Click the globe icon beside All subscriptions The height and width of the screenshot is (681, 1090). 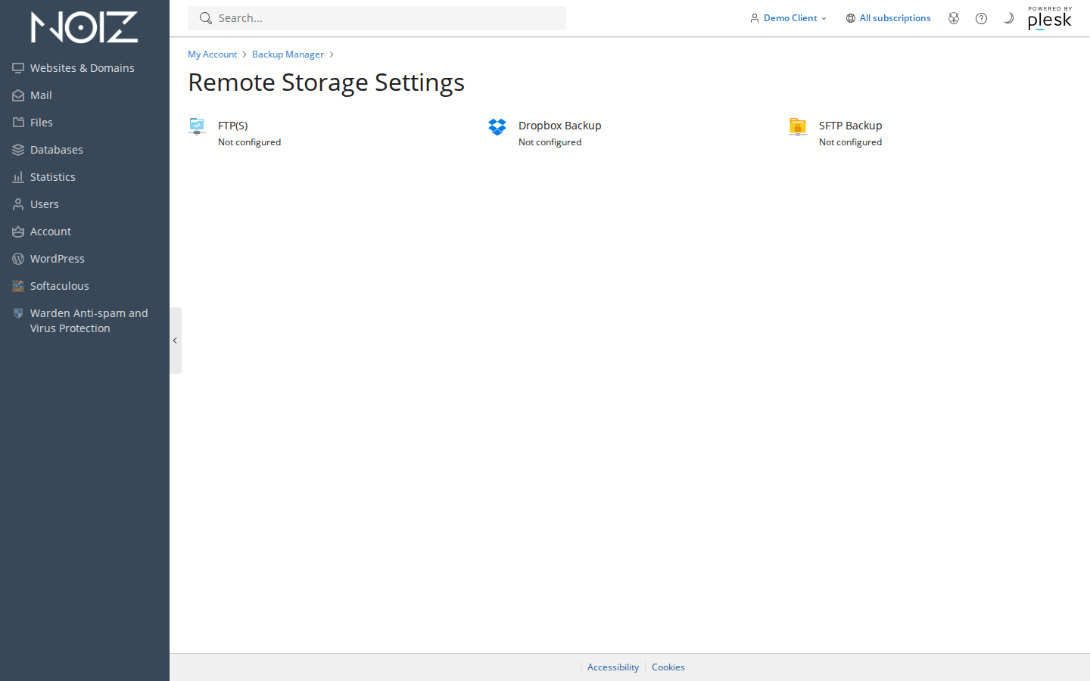[851, 18]
